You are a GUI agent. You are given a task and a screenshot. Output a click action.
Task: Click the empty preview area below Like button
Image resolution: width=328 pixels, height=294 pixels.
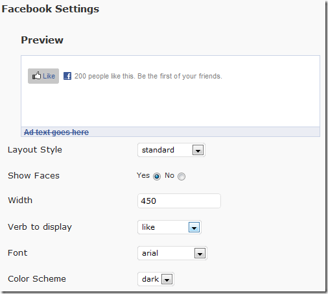click(170, 105)
